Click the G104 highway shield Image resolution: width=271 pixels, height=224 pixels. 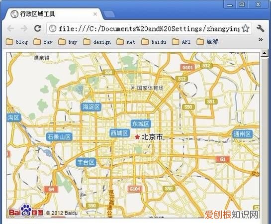pyautogui.click(x=135, y=189)
